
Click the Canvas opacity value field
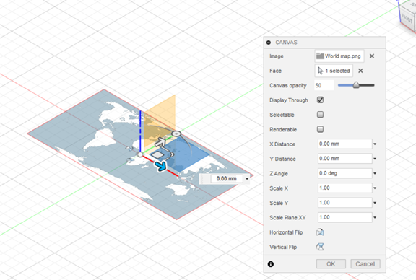tap(324, 85)
